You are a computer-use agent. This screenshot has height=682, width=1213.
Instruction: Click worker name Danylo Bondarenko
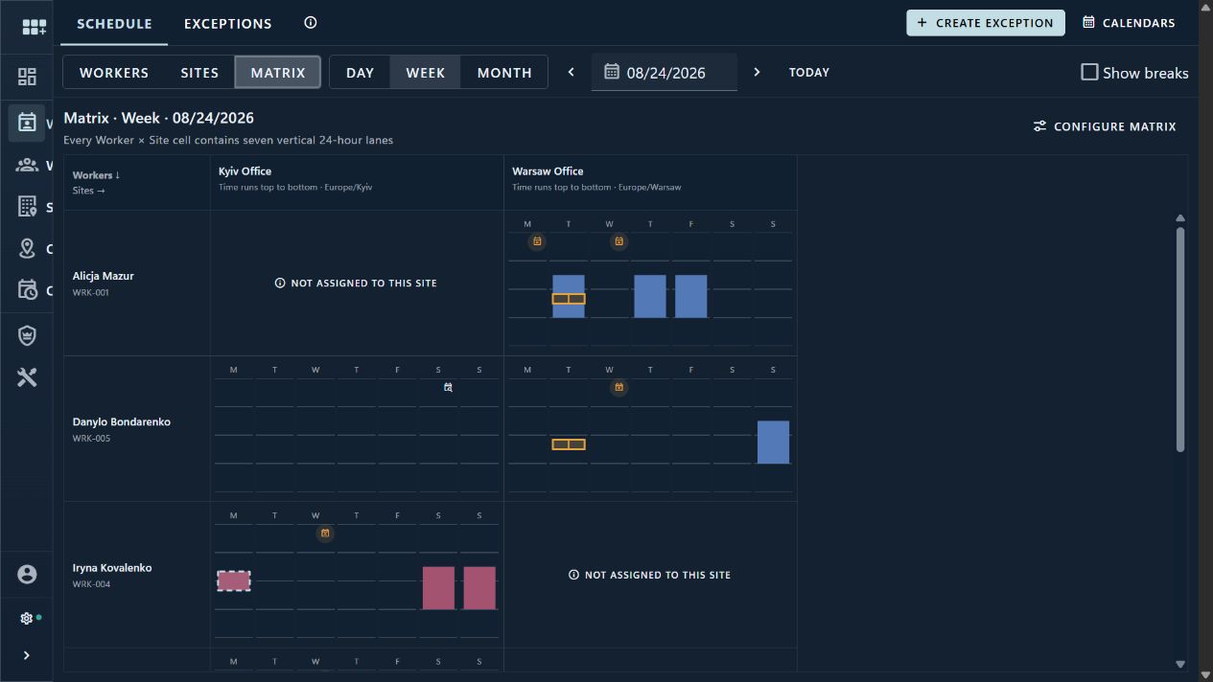122,421
